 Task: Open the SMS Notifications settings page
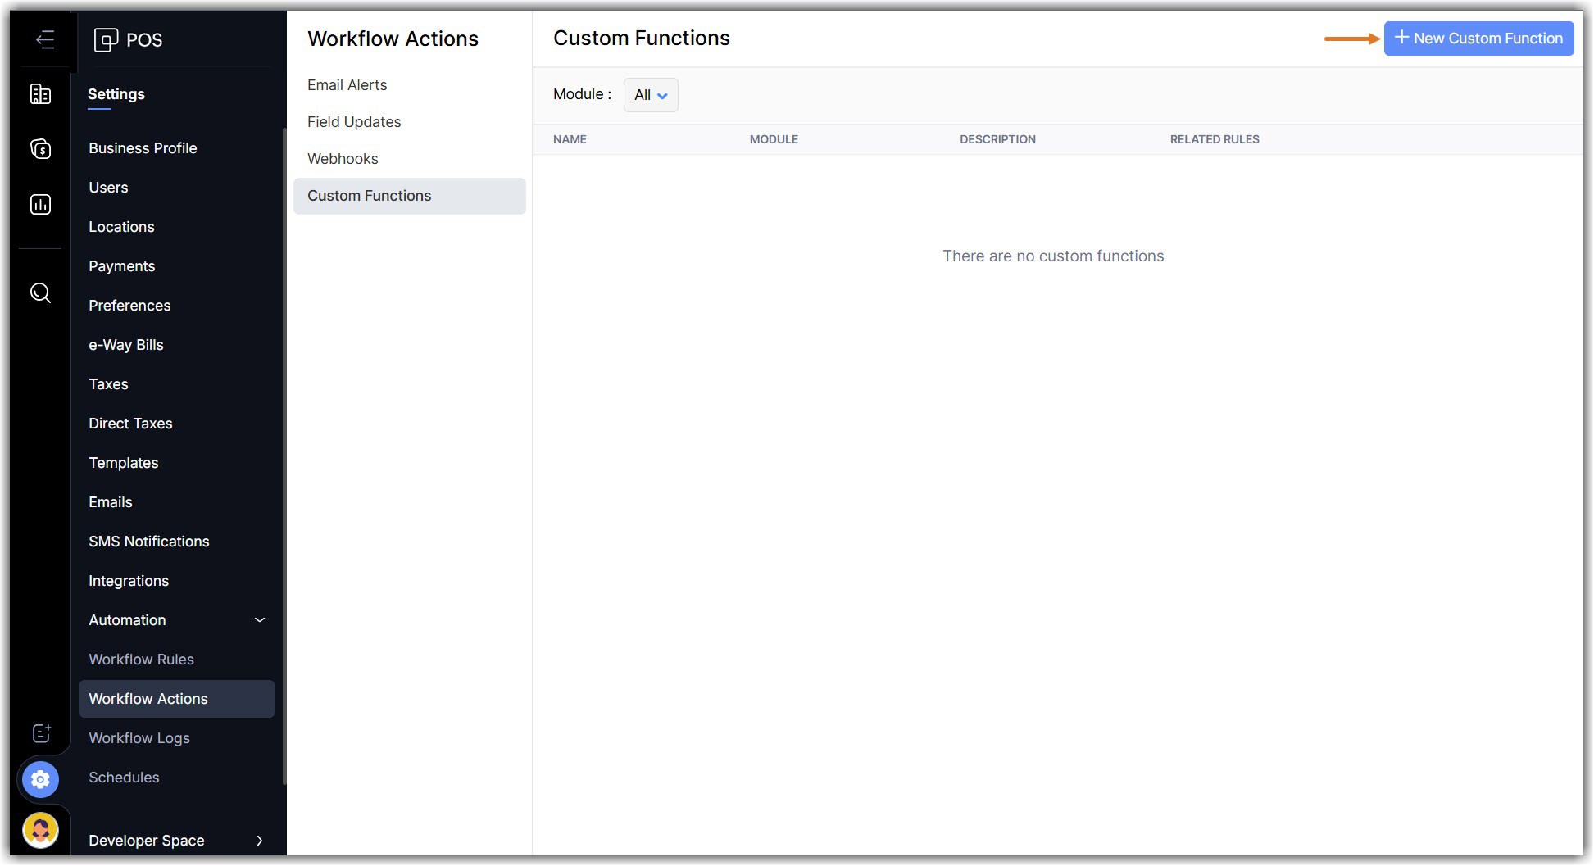coord(148,542)
